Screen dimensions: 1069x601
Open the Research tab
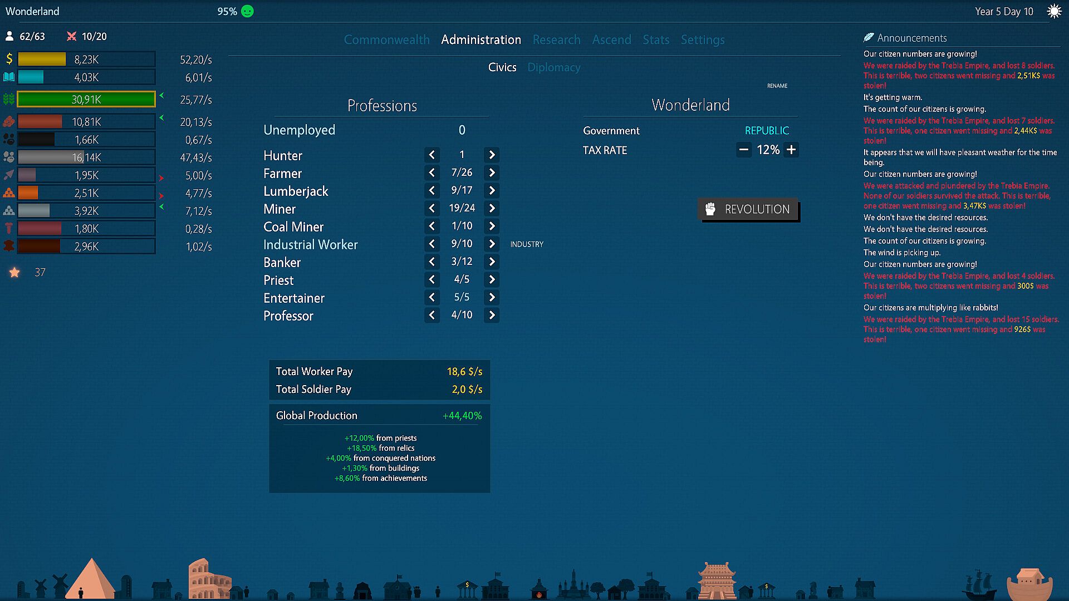556,40
